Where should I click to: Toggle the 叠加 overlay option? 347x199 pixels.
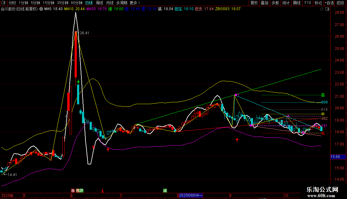coord(264,3)
